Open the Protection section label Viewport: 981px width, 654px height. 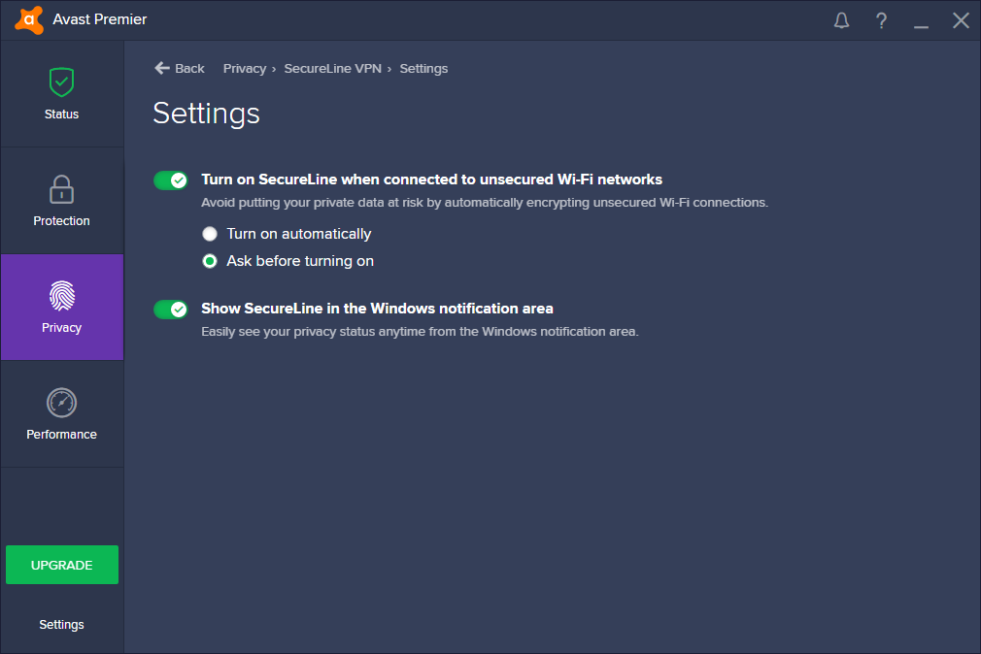[x=61, y=220]
